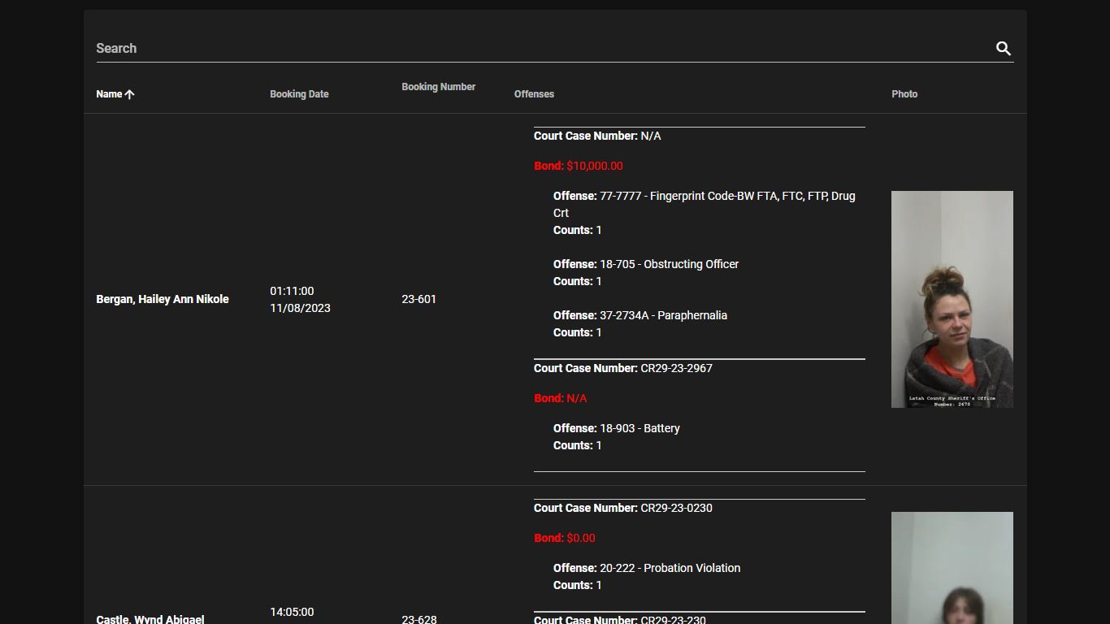This screenshot has height=624, width=1110.
Task: Select the name Castle, Wynd Abigael
Action: pos(150,619)
